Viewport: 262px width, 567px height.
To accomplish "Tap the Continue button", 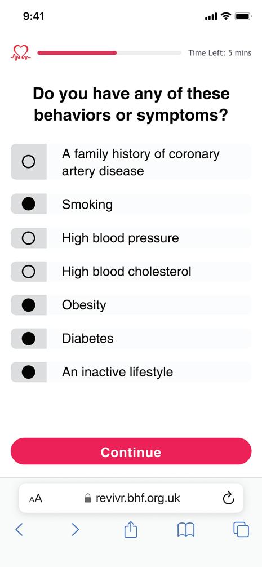I will pyautogui.click(x=131, y=451).
